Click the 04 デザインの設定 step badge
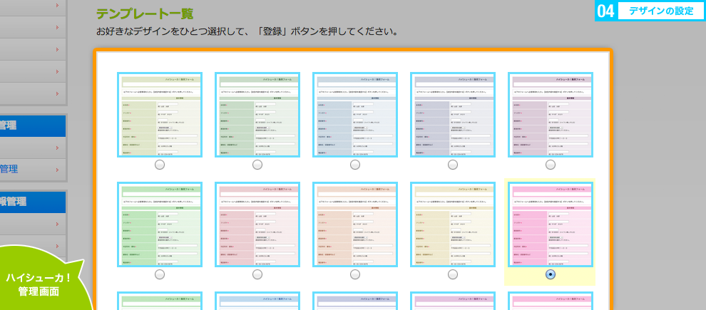This screenshot has height=310, width=706. point(650,11)
